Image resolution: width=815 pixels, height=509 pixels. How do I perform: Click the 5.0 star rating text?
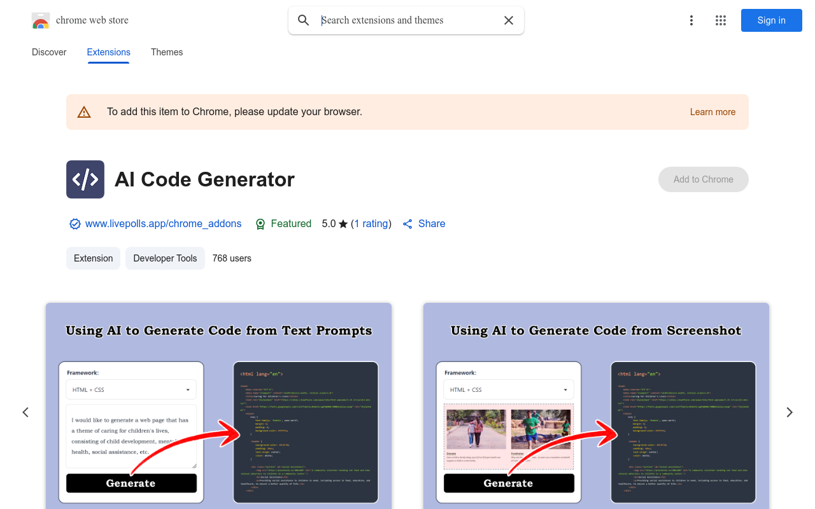[335, 224]
